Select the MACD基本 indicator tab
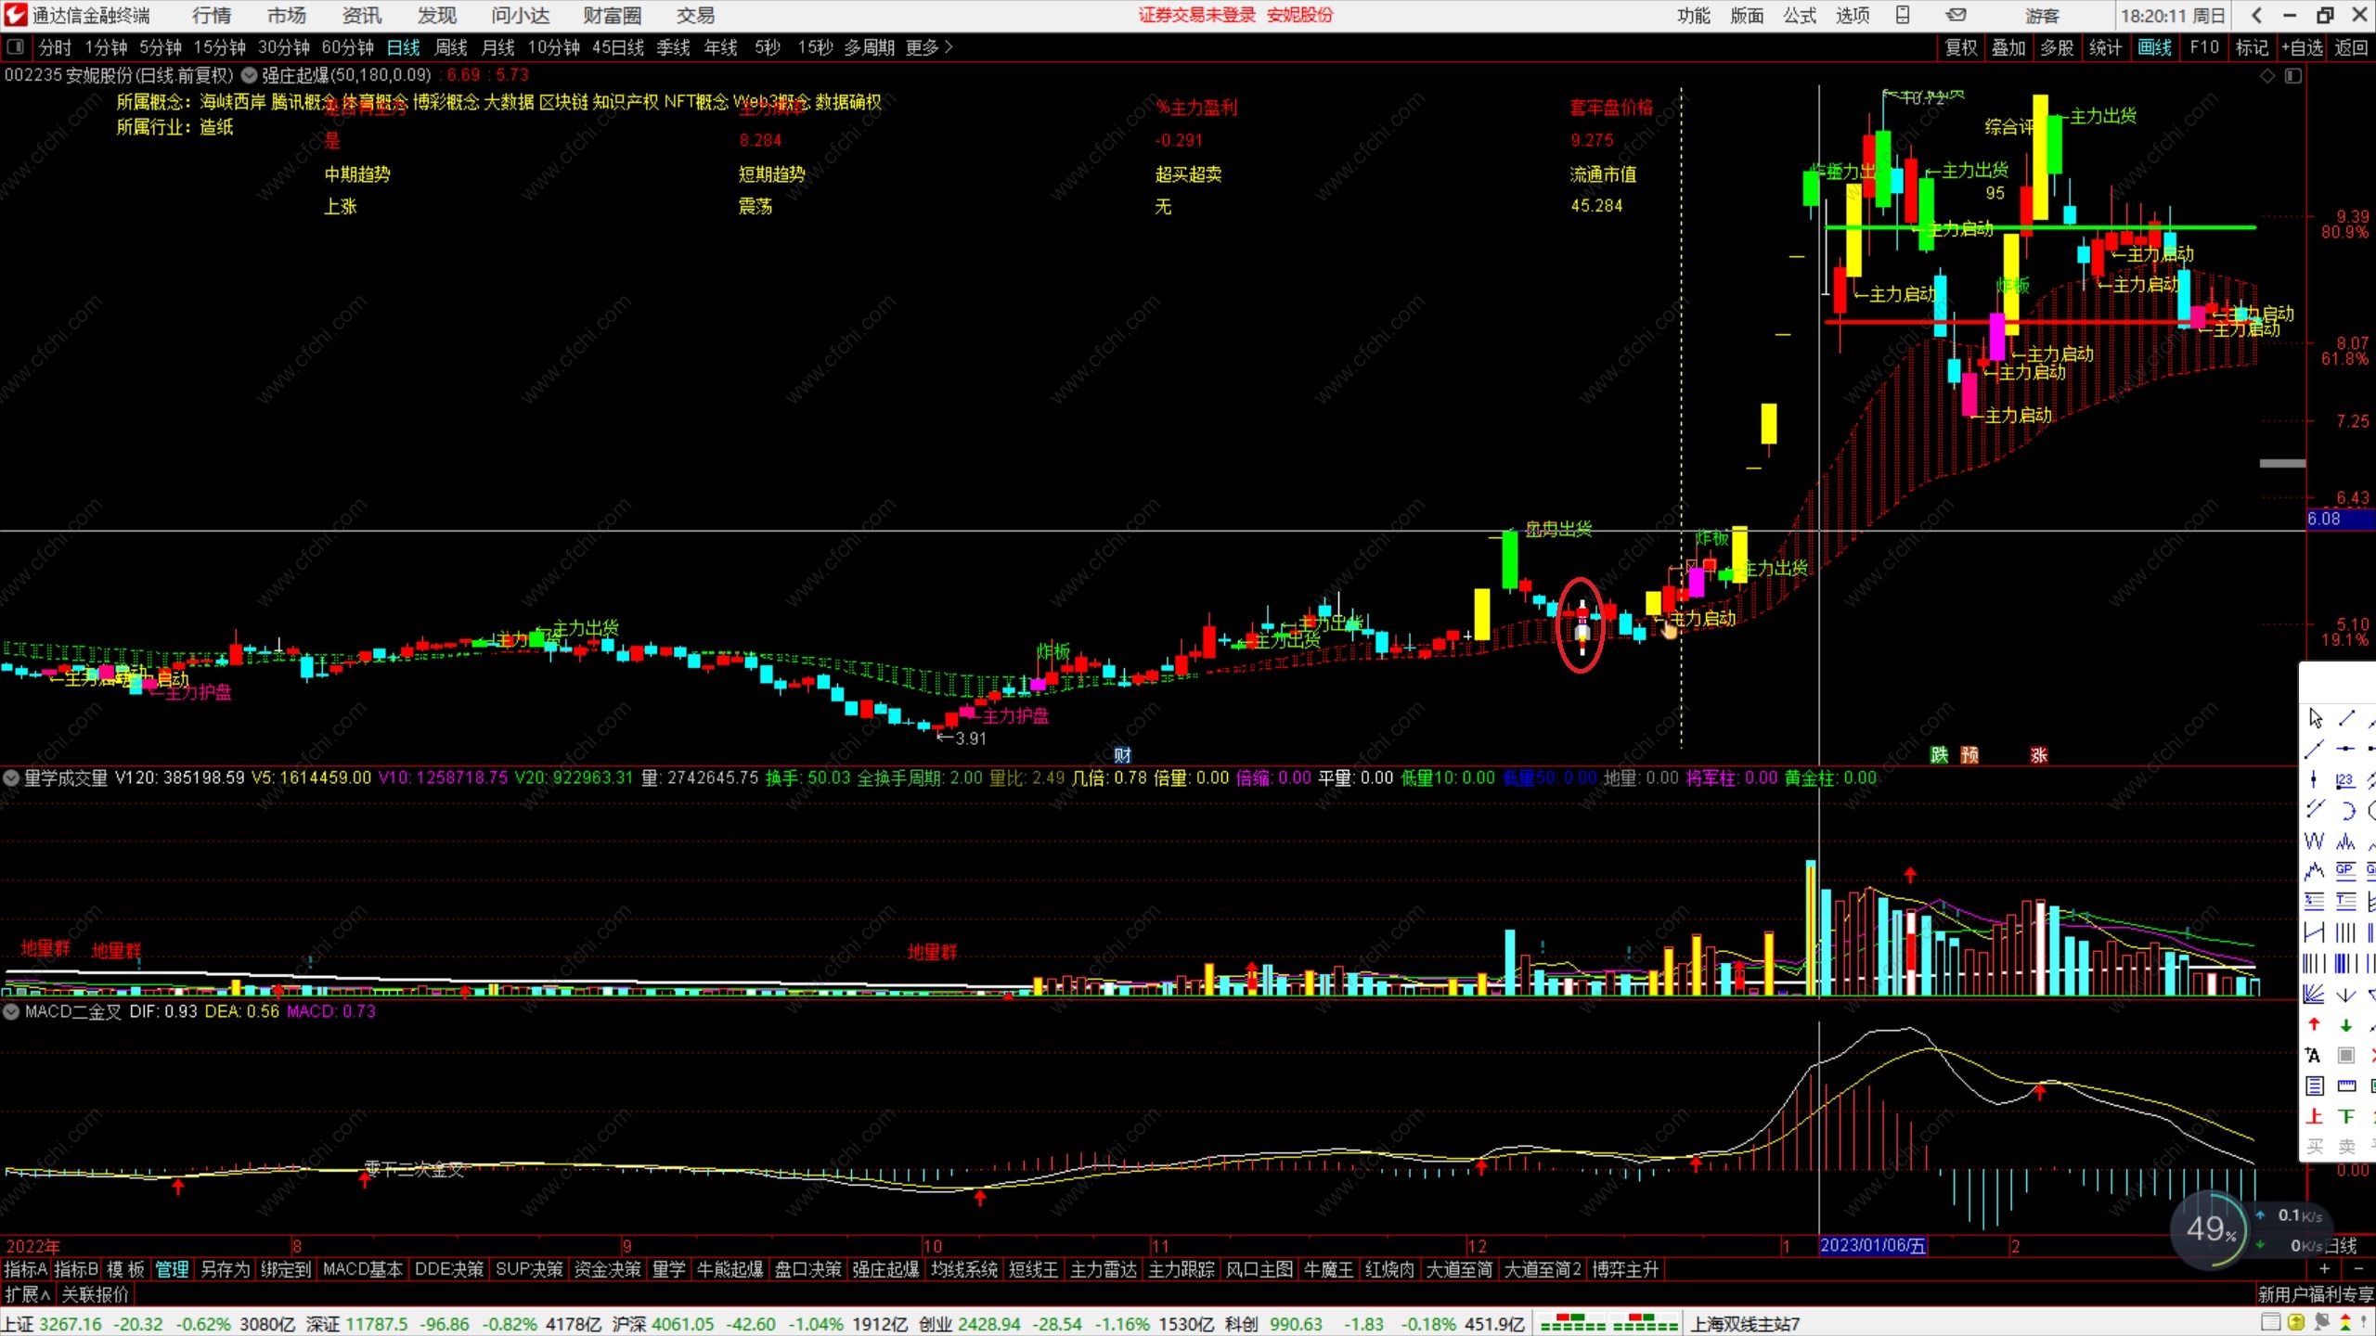The height and width of the screenshot is (1336, 2376). point(362,1269)
